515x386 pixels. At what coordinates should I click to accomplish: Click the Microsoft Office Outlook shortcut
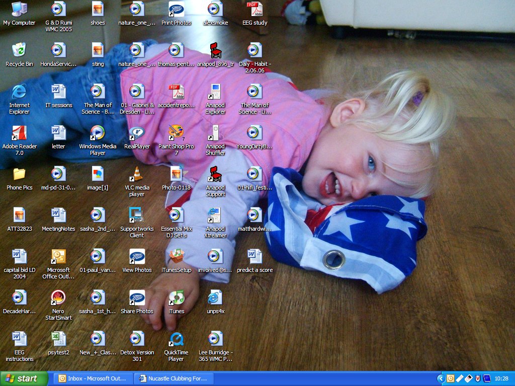point(58,256)
